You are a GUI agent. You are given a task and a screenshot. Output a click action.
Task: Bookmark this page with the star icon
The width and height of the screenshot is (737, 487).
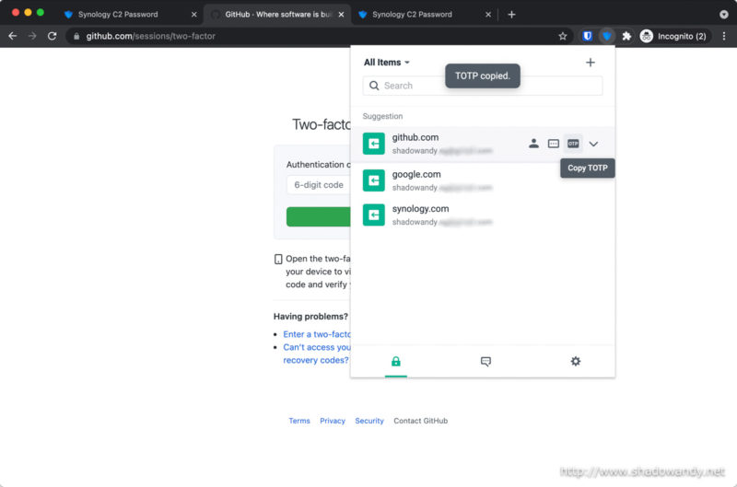563,36
